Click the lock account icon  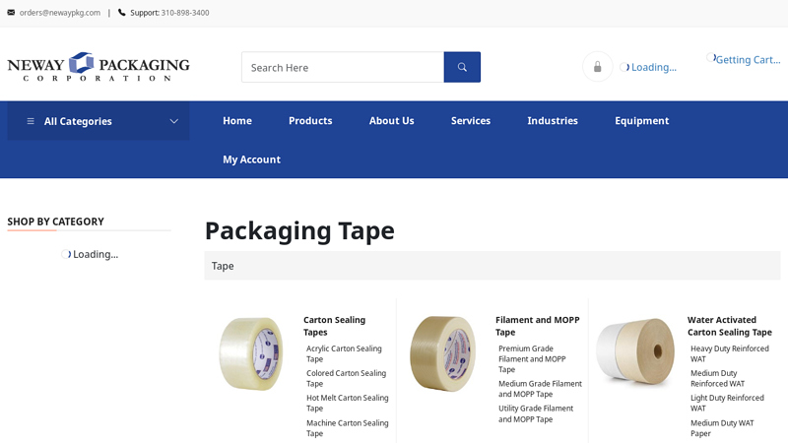click(597, 67)
